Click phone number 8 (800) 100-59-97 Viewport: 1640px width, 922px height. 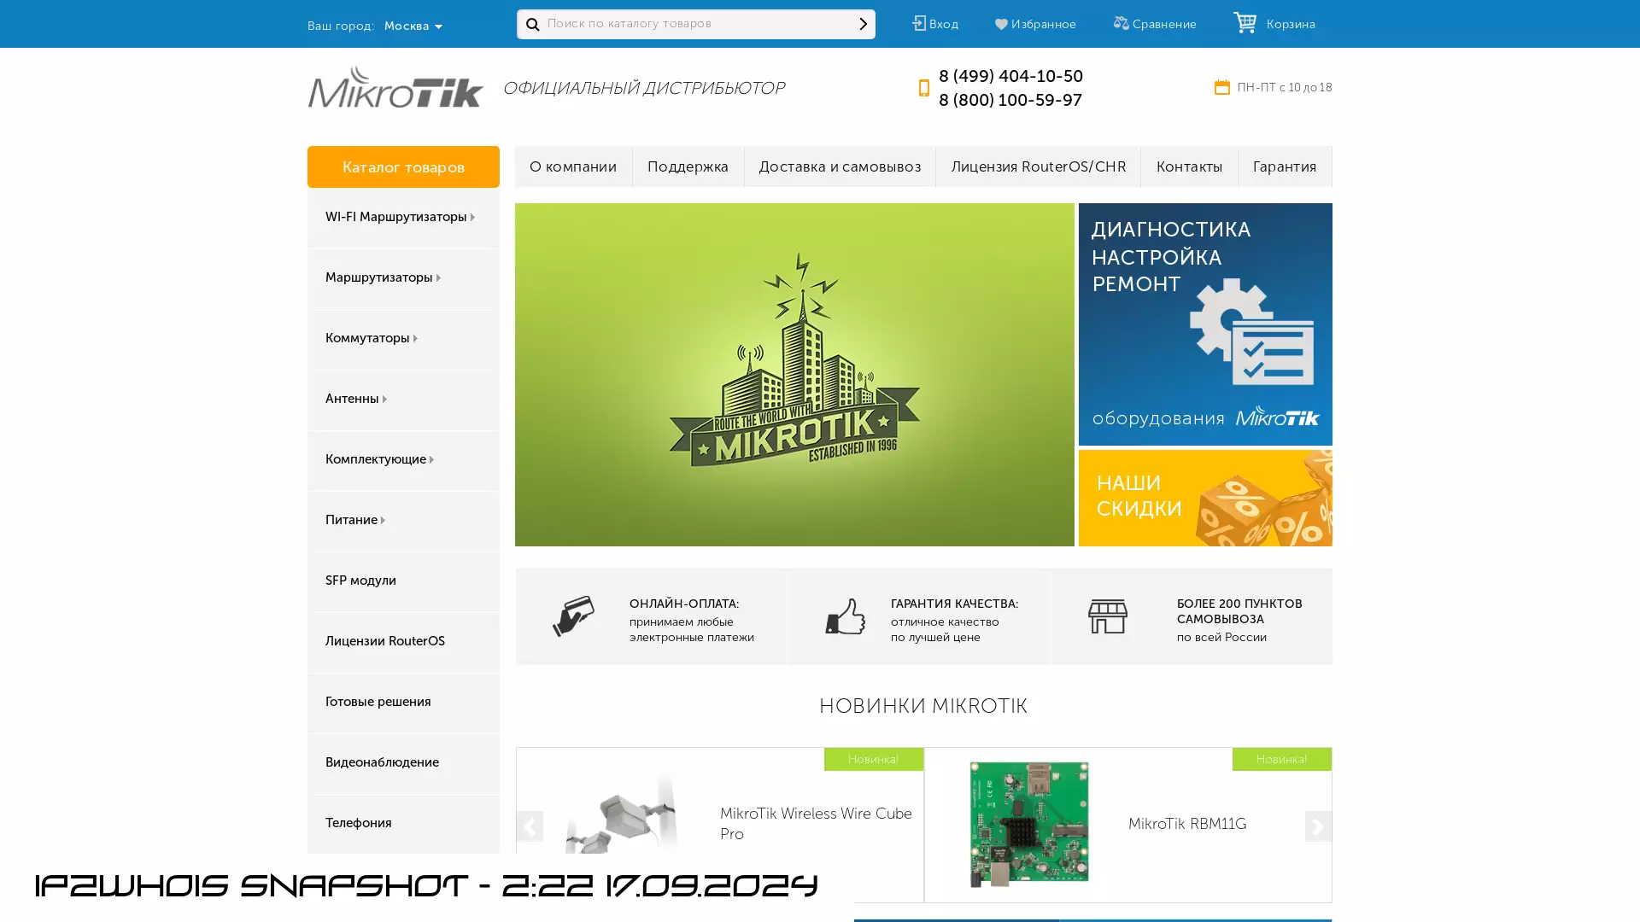coord(1010,100)
